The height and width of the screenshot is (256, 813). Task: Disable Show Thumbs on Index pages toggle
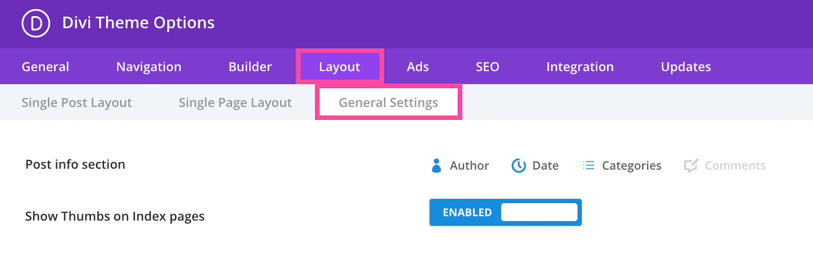(x=505, y=212)
